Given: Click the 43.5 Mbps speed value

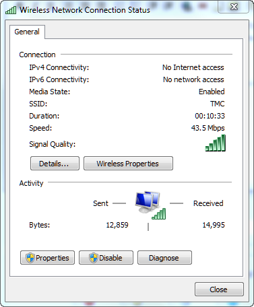Looking at the screenshot, I should pyautogui.click(x=208, y=128).
